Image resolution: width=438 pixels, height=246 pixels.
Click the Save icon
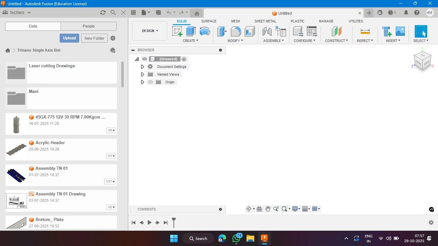158,12
